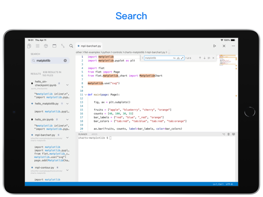Toggle whole word matching in find widget

point(178,58)
